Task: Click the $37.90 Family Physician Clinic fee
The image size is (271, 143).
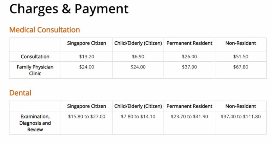Action: click(x=189, y=67)
